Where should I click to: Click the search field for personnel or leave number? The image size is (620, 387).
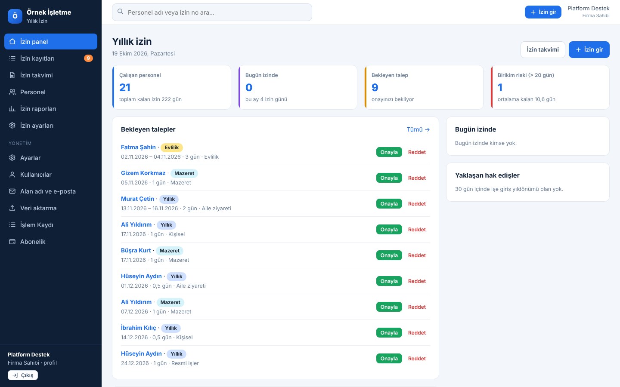tap(212, 12)
